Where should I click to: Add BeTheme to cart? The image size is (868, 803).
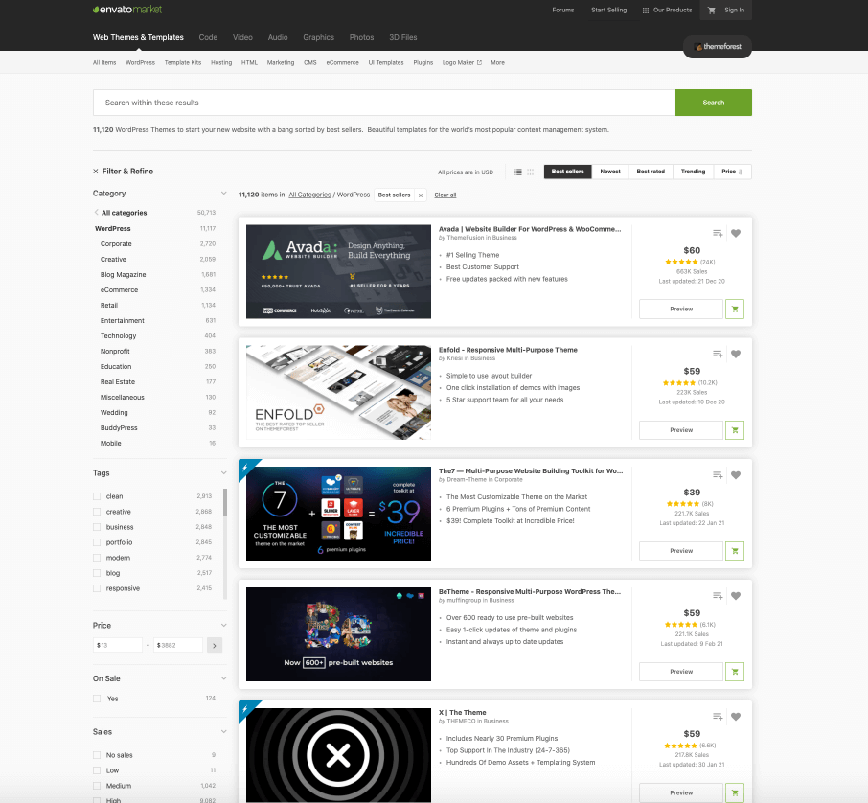pos(735,672)
